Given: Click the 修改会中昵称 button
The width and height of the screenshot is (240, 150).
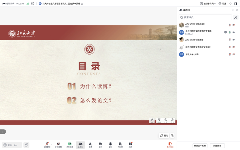Looking at the screenshot, I should pos(199,145).
